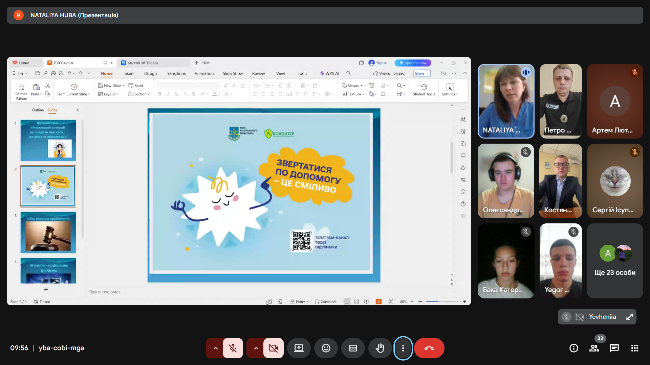650x365 pixels.
Task: Open the emoji reactions panel
Action: click(x=326, y=348)
